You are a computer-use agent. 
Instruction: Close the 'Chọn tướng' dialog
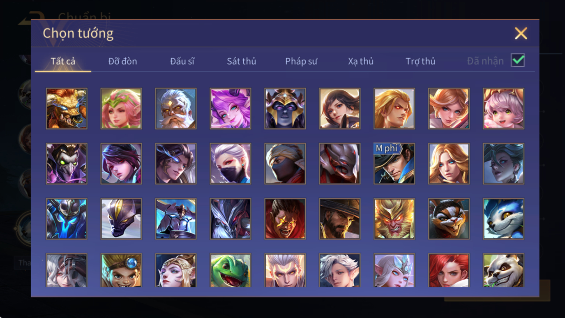(521, 33)
